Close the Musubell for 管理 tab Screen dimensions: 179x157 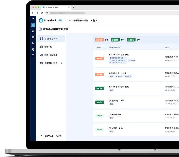coord(69,7)
